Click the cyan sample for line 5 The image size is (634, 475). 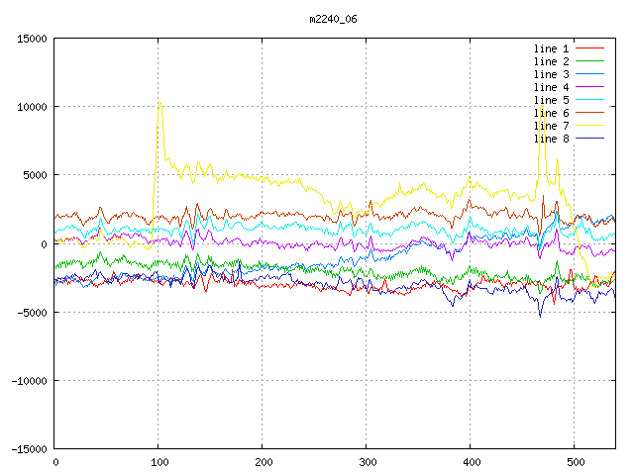coord(589,100)
